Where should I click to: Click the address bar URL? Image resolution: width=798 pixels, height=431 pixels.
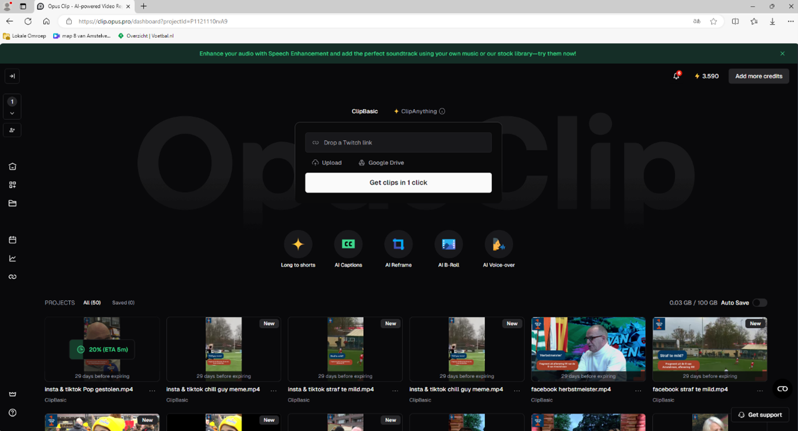click(153, 21)
